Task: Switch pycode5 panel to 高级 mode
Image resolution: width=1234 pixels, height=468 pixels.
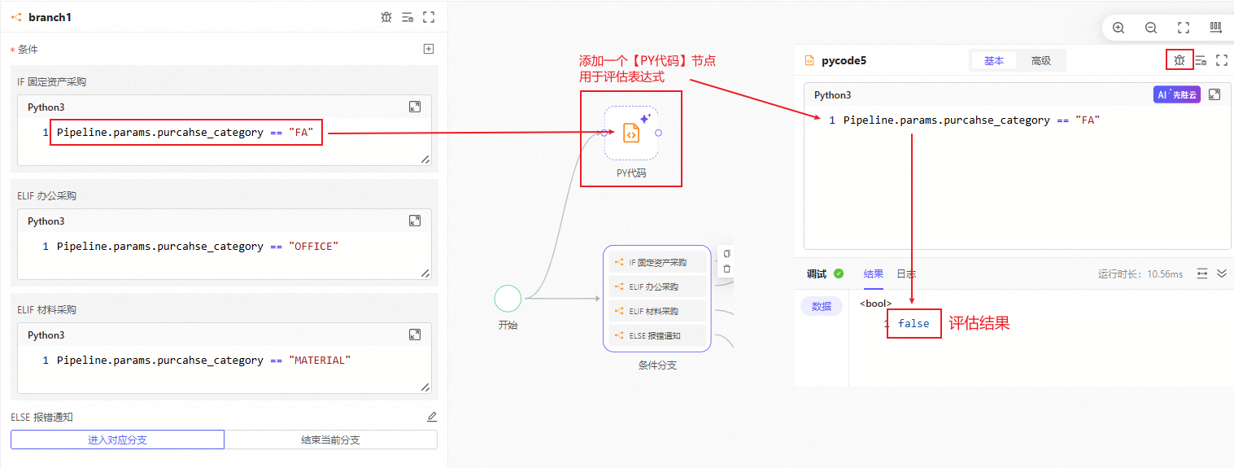Action: [x=1040, y=60]
